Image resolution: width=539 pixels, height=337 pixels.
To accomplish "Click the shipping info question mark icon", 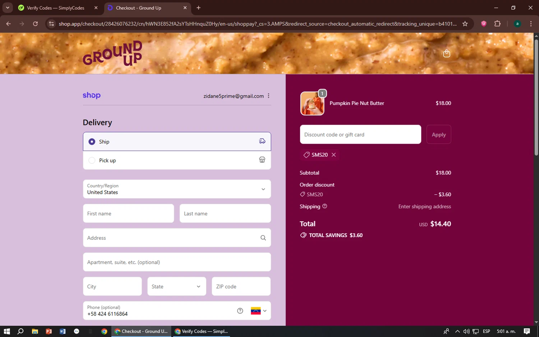I will pyautogui.click(x=325, y=206).
